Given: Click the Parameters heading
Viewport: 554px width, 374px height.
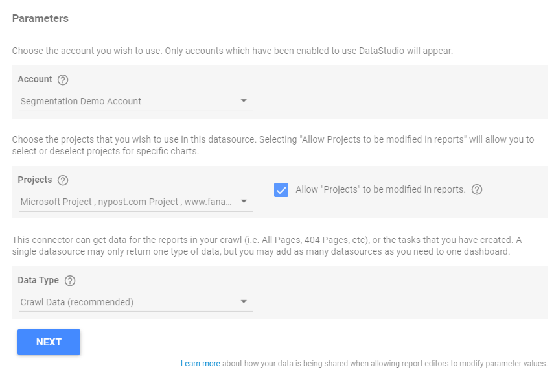Looking at the screenshot, I should (40, 19).
